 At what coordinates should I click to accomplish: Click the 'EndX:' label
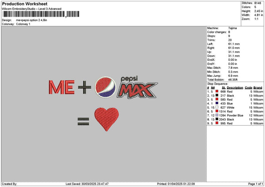(211, 60)
